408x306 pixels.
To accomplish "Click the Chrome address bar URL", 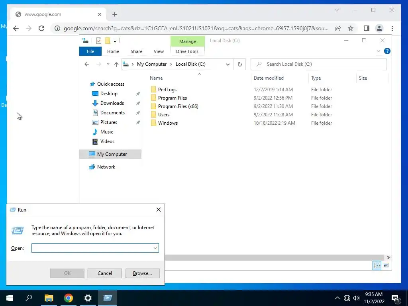I will [x=196, y=28].
